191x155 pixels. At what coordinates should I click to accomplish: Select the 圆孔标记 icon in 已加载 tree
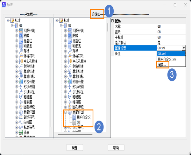[x=21, y=107]
